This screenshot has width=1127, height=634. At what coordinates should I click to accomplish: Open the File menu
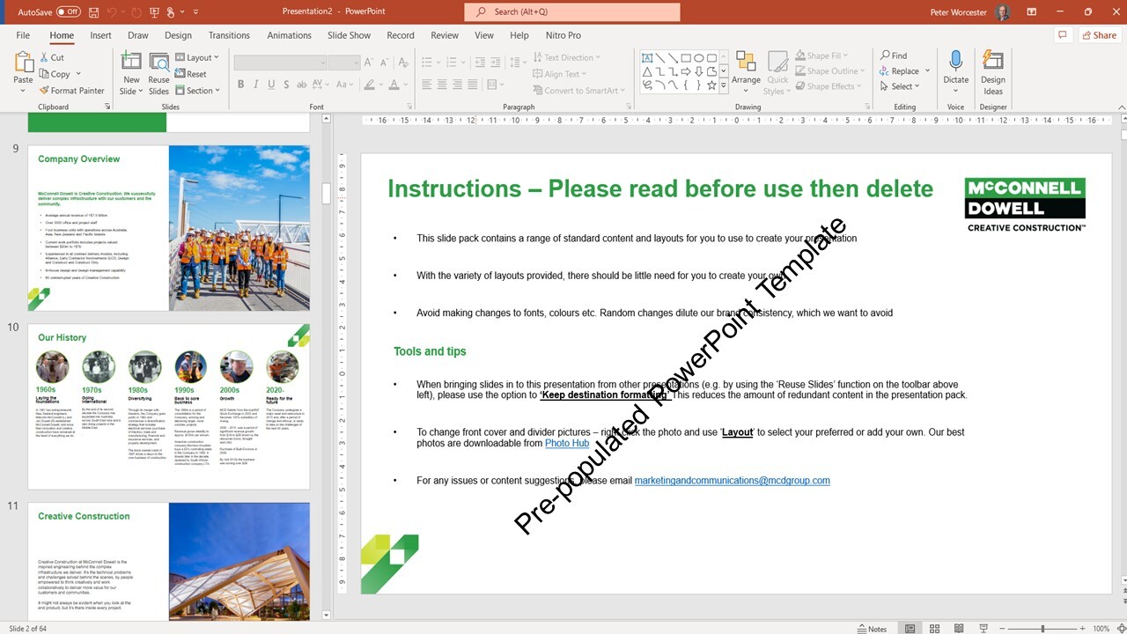[x=23, y=35]
